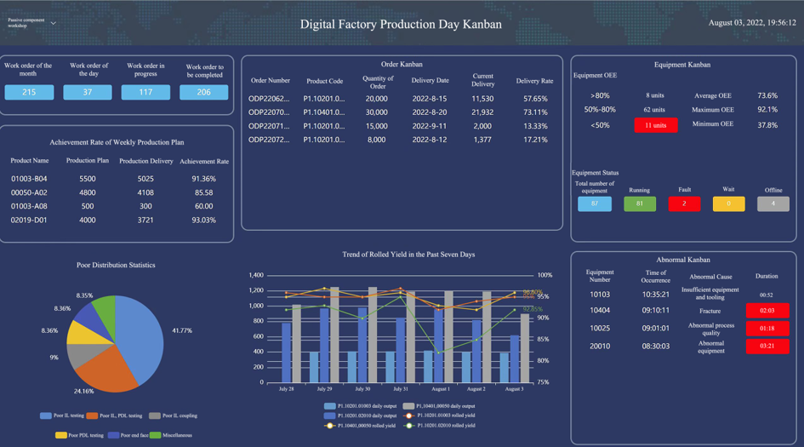The image size is (804, 447).
Task: Select the green Running equipment count 81
Action: pyautogui.click(x=640, y=203)
